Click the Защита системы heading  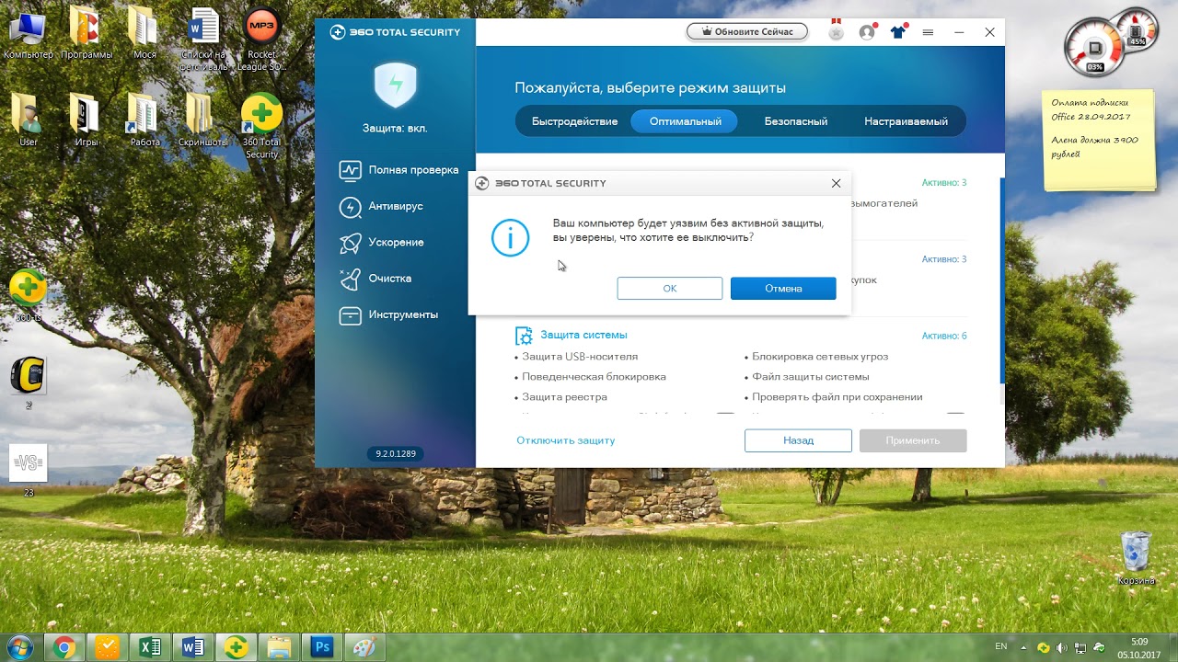(583, 336)
